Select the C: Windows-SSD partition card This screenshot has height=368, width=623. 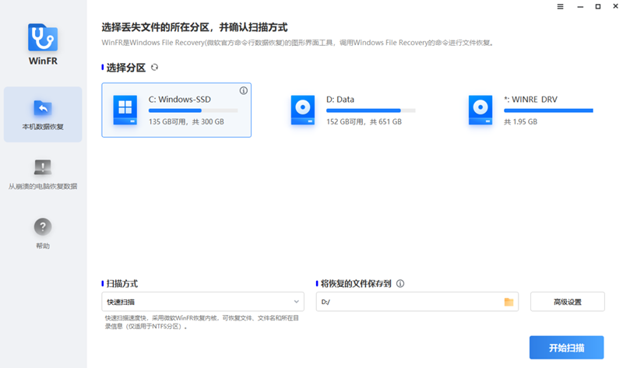[177, 110]
